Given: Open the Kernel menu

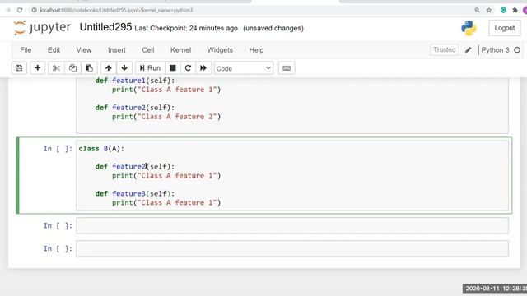Looking at the screenshot, I should click(x=180, y=50).
